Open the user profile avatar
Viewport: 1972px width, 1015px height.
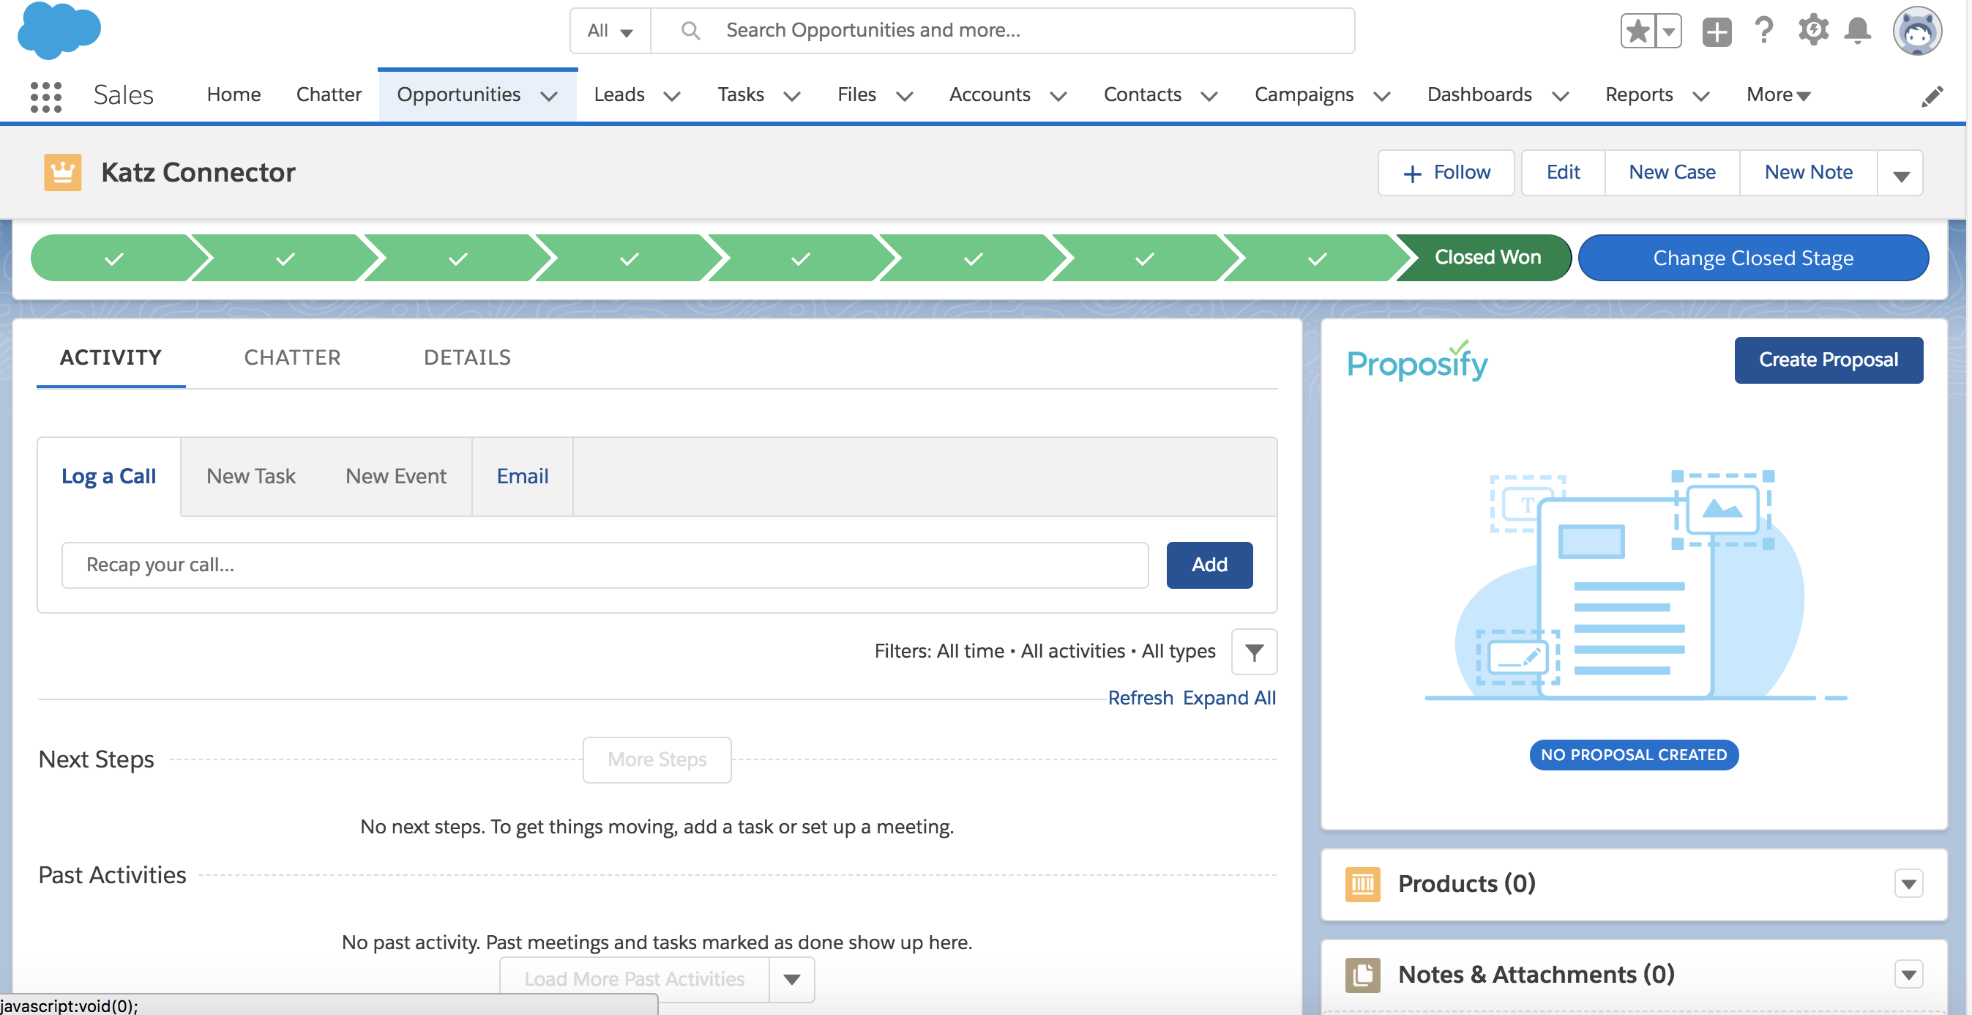(1918, 31)
